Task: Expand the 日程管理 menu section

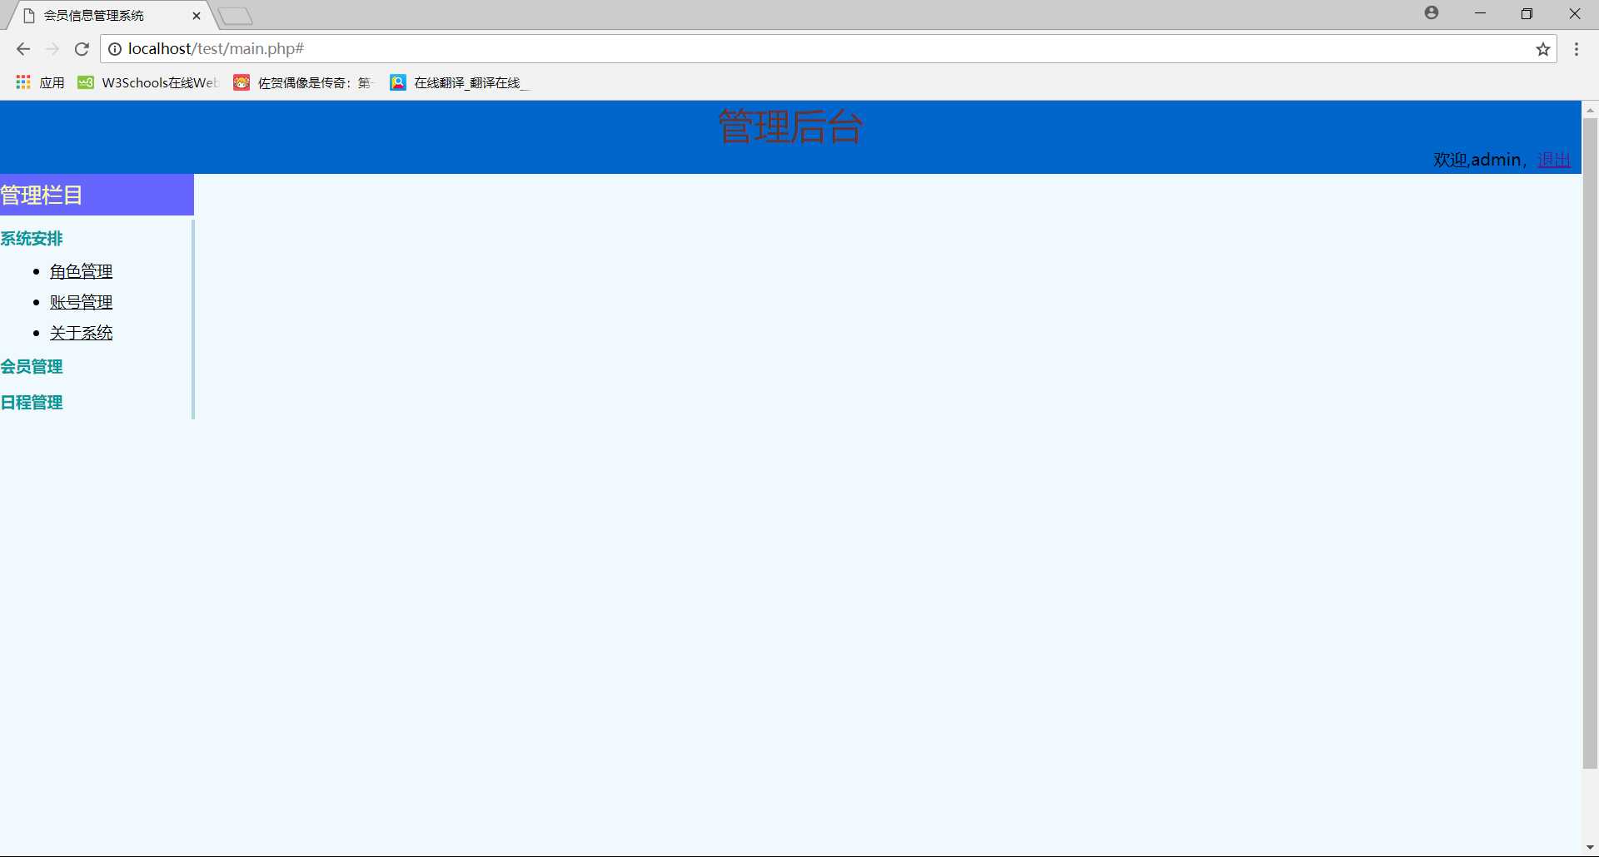Action: tap(32, 403)
